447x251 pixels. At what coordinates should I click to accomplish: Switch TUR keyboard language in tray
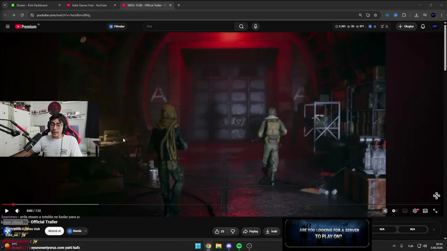pyautogui.click(x=410, y=246)
